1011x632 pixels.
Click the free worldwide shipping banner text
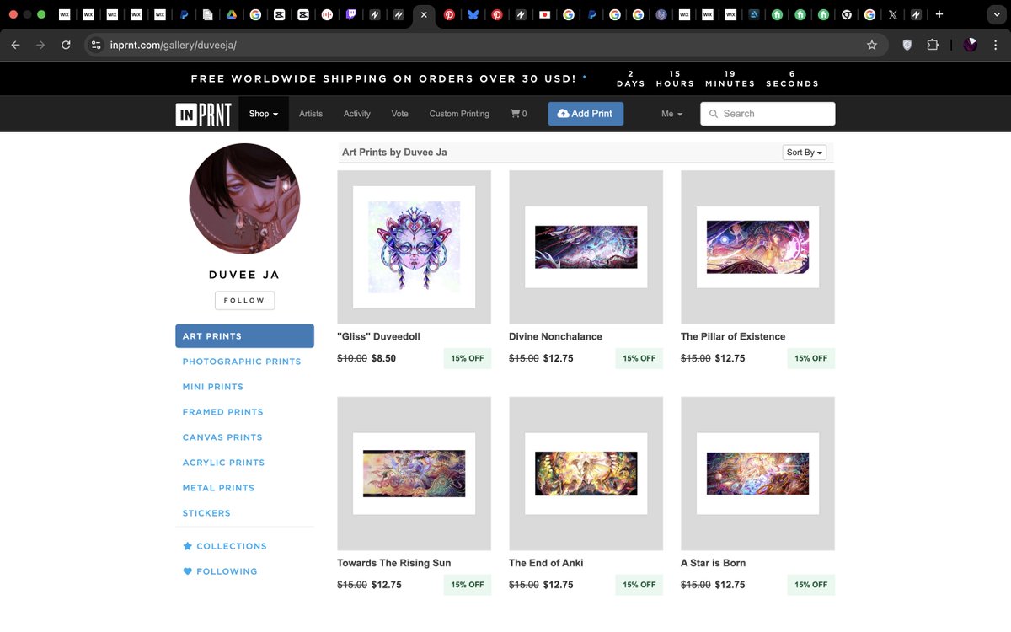click(383, 78)
